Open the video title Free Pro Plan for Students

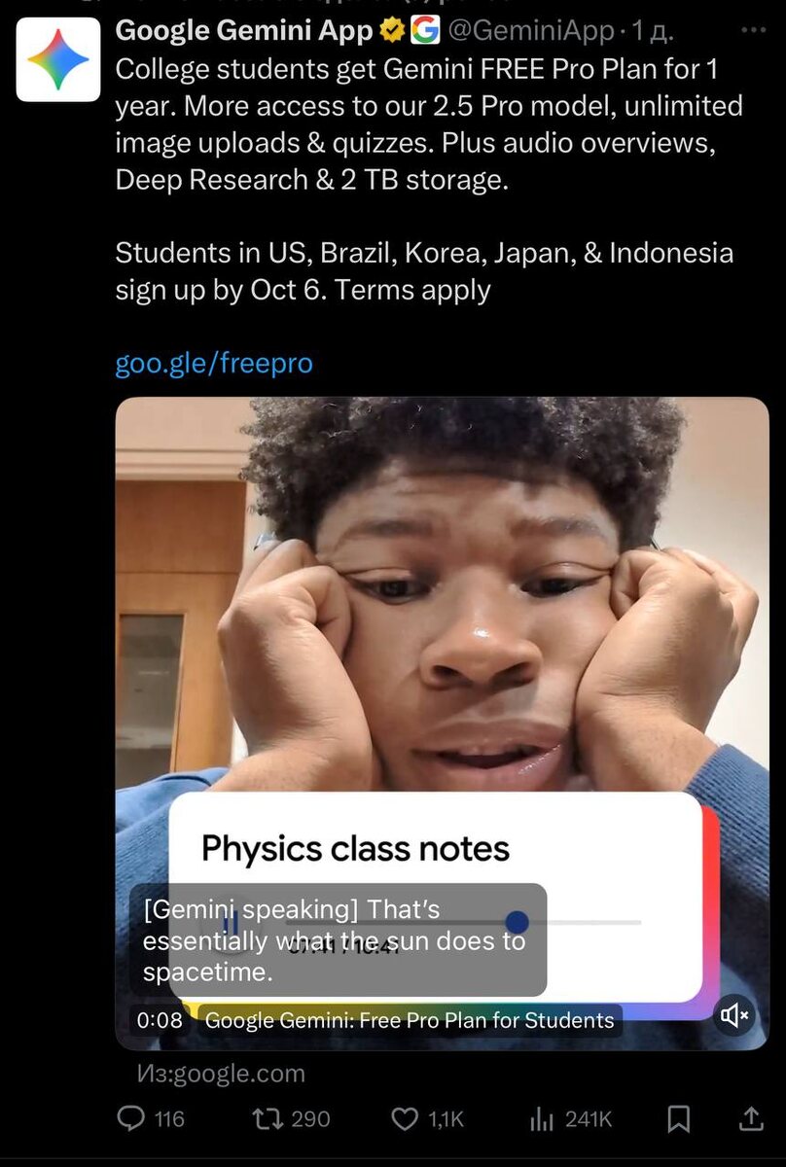(x=410, y=1020)
